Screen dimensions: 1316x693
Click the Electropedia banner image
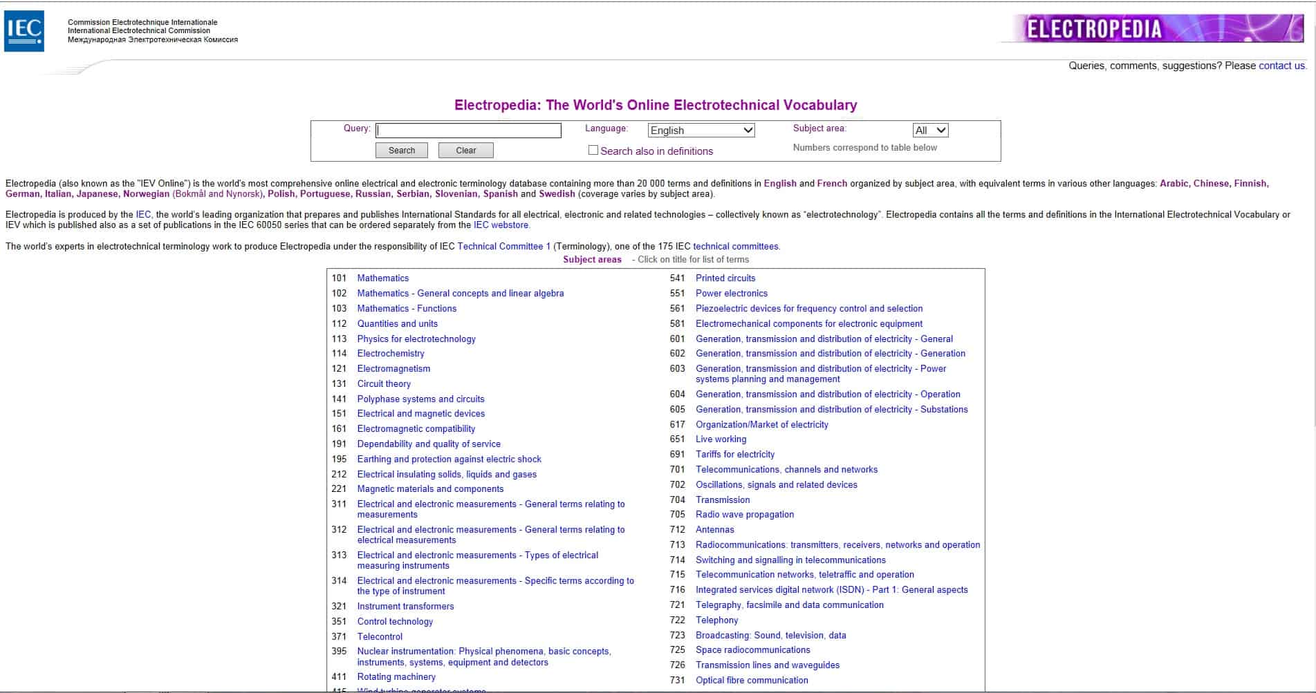point(1153,28)
